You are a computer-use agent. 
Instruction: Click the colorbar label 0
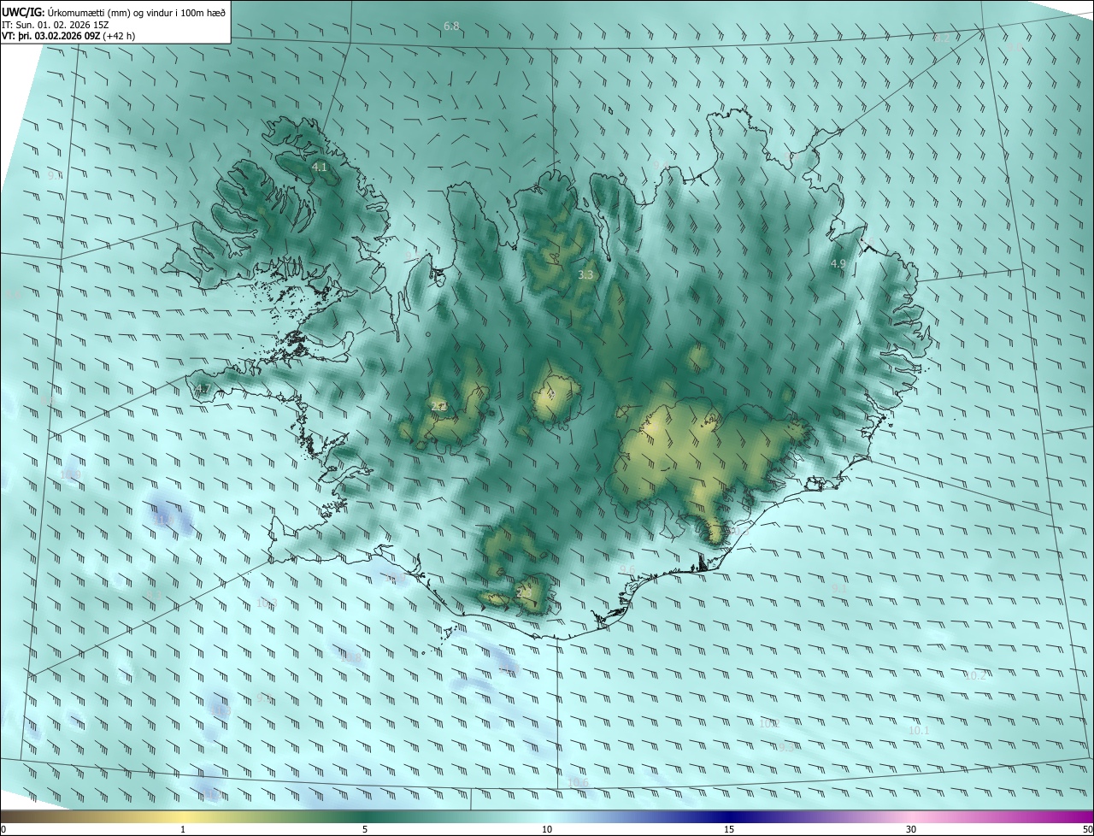[3, 830]
